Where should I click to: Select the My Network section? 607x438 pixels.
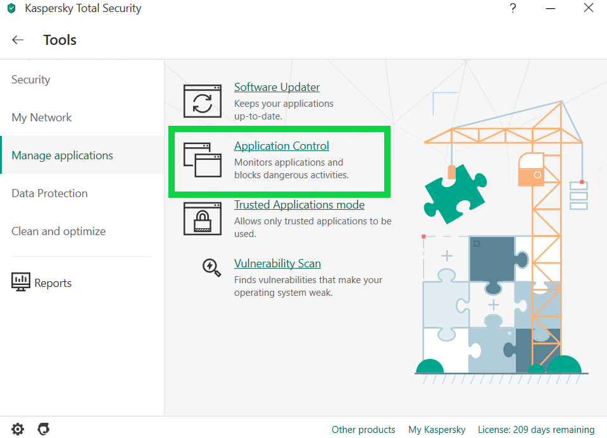[x=82, y=118]
